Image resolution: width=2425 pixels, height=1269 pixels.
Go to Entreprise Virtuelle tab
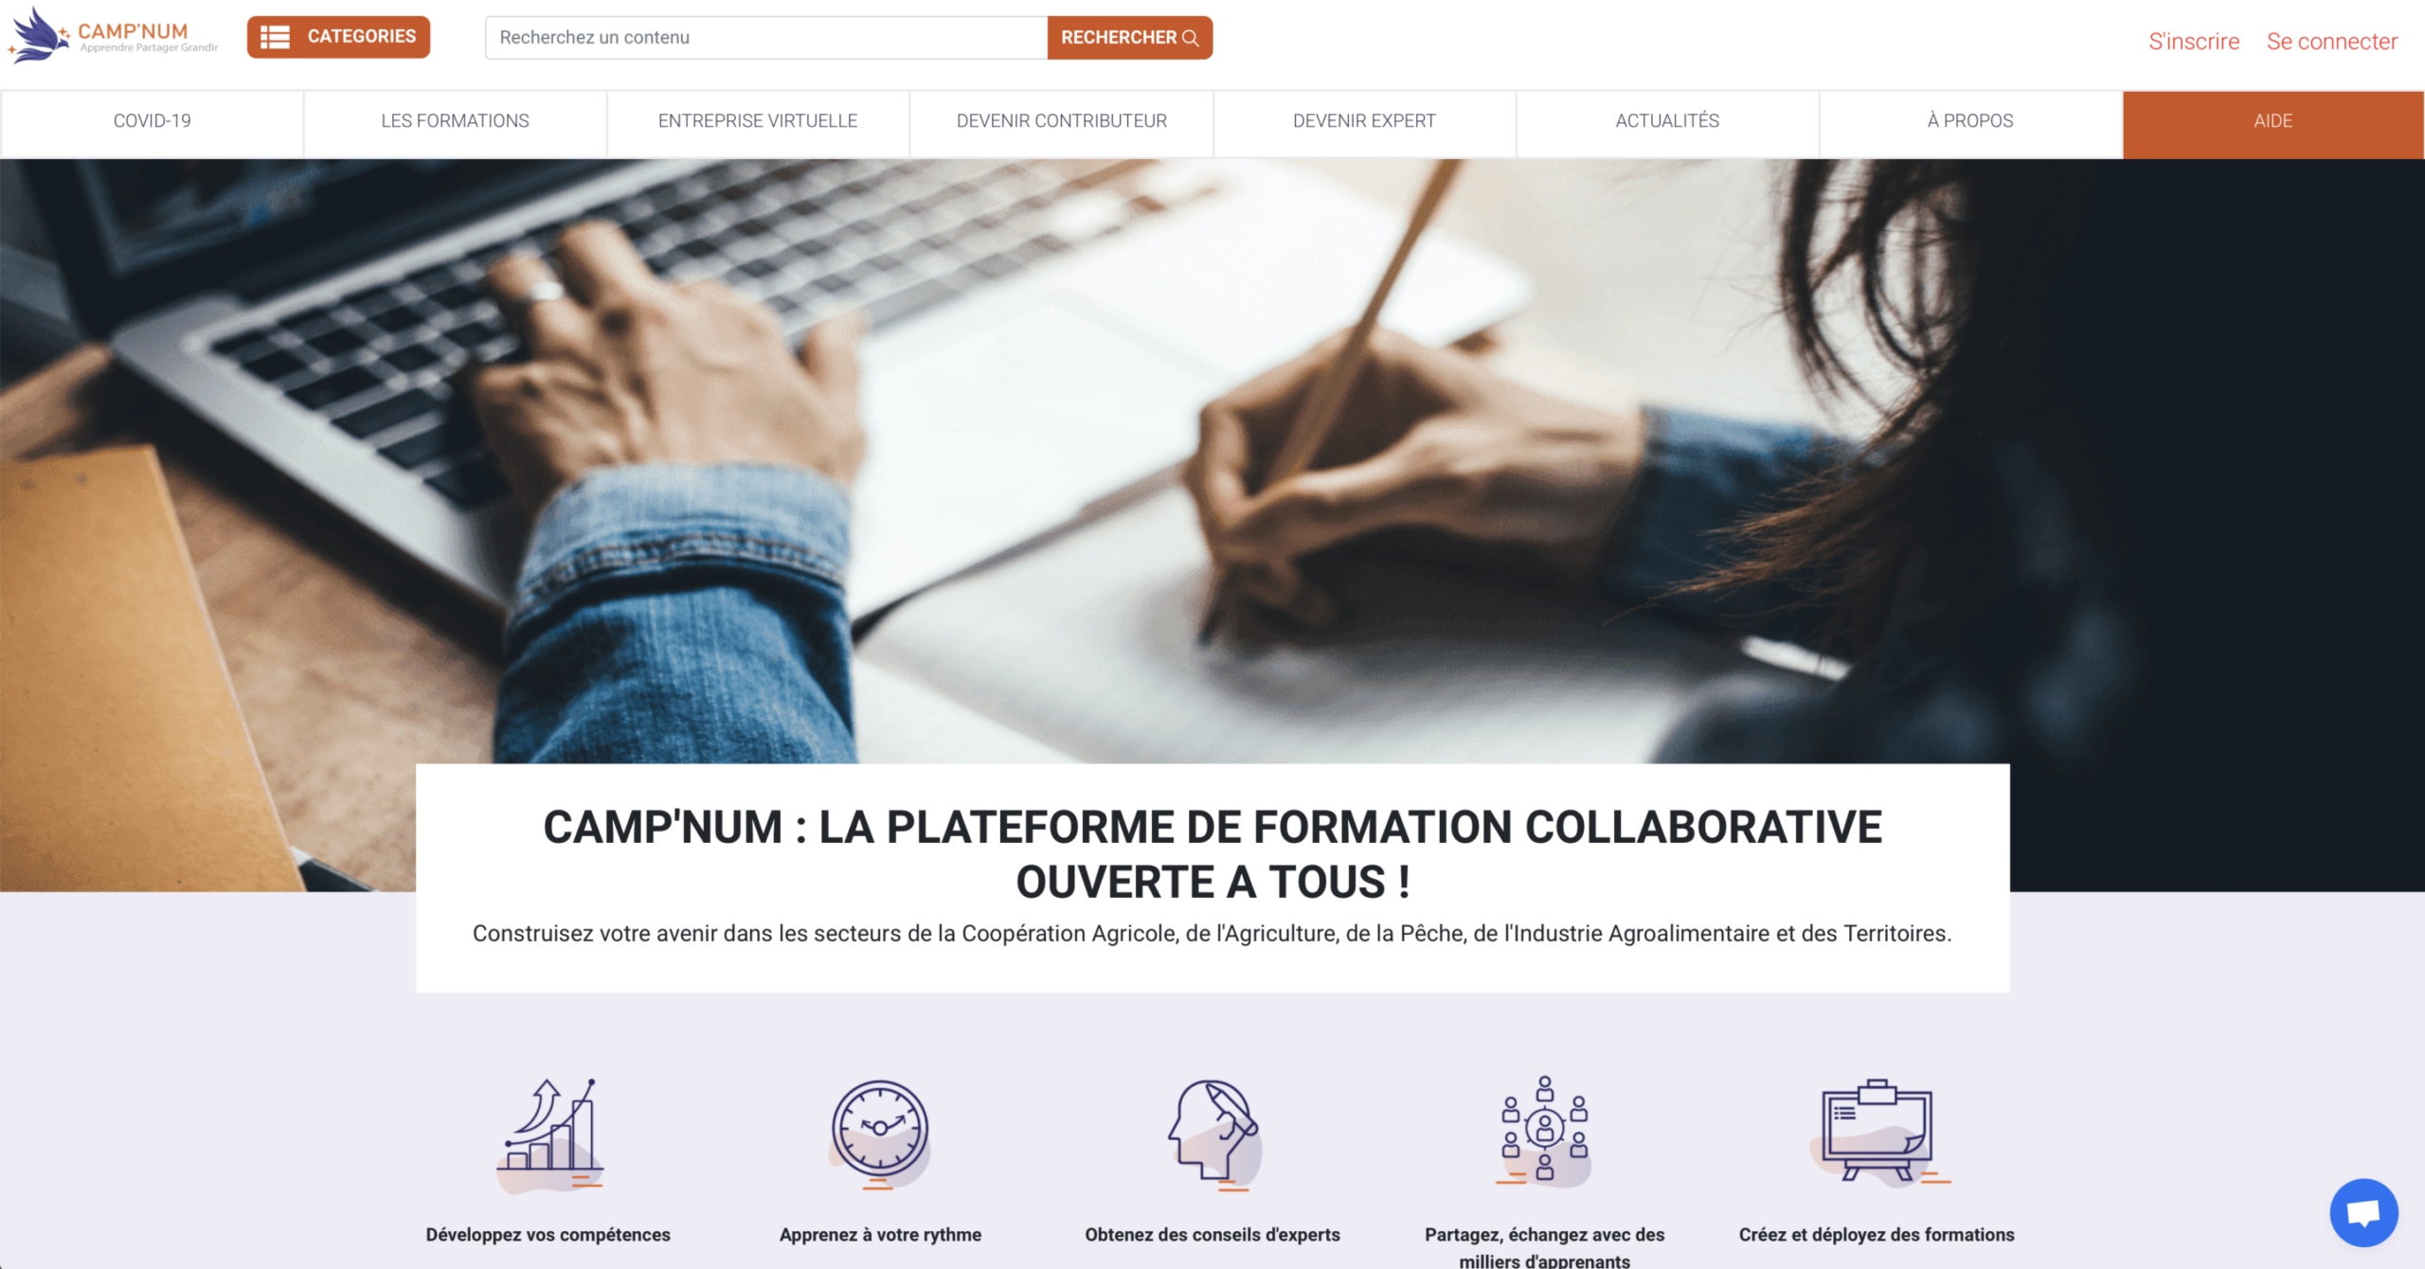click(758, 121)
